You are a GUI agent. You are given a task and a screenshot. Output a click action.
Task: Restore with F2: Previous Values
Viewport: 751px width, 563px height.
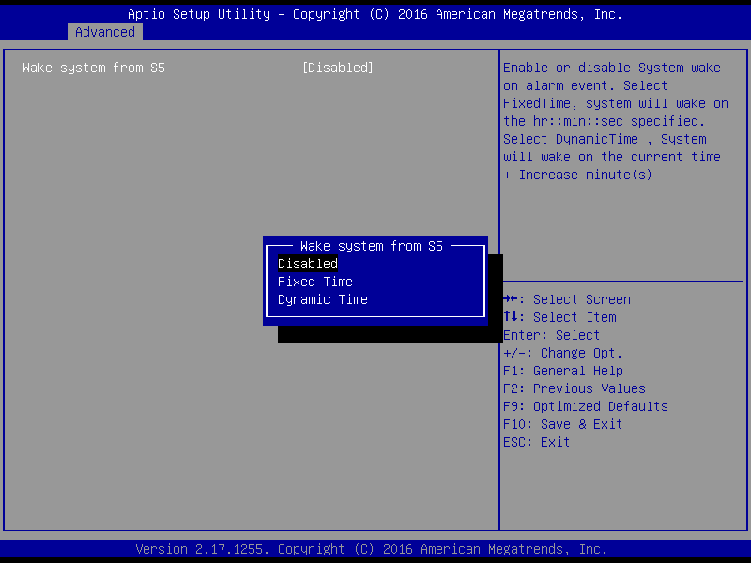(575, 388)
